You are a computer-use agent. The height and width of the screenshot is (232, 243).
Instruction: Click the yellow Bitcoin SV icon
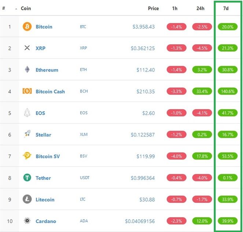click(x=27, y=156)
